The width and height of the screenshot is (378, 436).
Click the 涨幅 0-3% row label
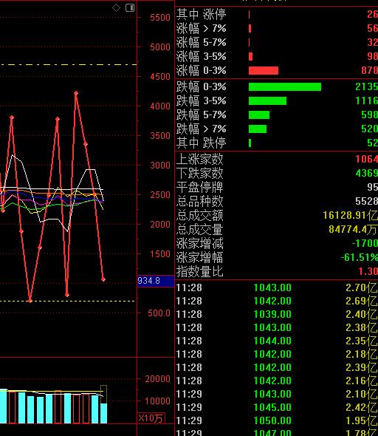(201, 70)
